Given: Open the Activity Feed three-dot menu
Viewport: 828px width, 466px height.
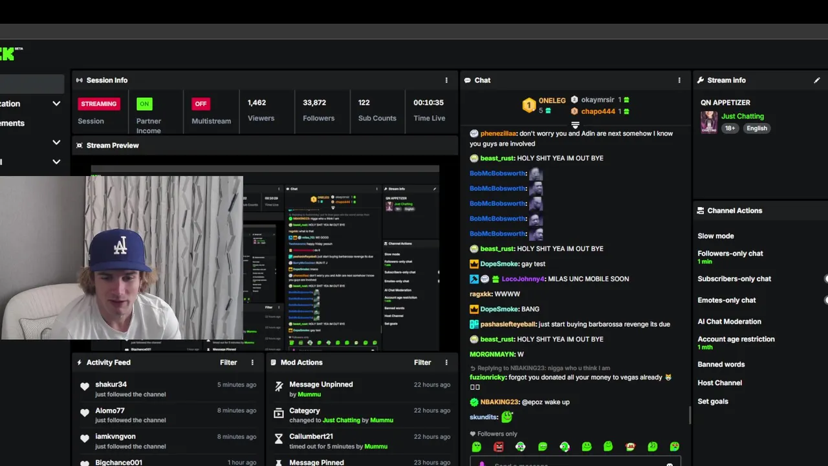Looking at the screenshot, I should (x=252, y=362).
